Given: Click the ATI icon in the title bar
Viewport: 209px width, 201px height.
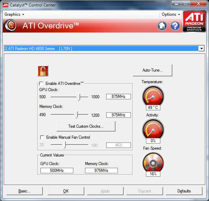Looking at the screenshot, I should pyautogui.click(x=5, y=5).
